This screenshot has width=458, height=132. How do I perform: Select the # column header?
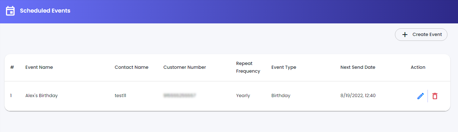point(12,67)
